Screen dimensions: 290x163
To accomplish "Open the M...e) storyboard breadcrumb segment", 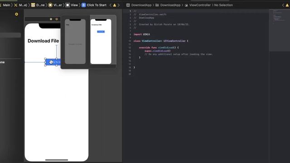I will point(20,5).
